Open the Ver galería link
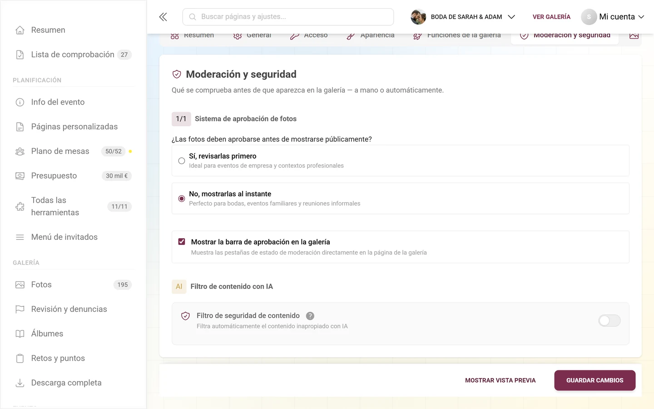654x409 pixels. 551,17
